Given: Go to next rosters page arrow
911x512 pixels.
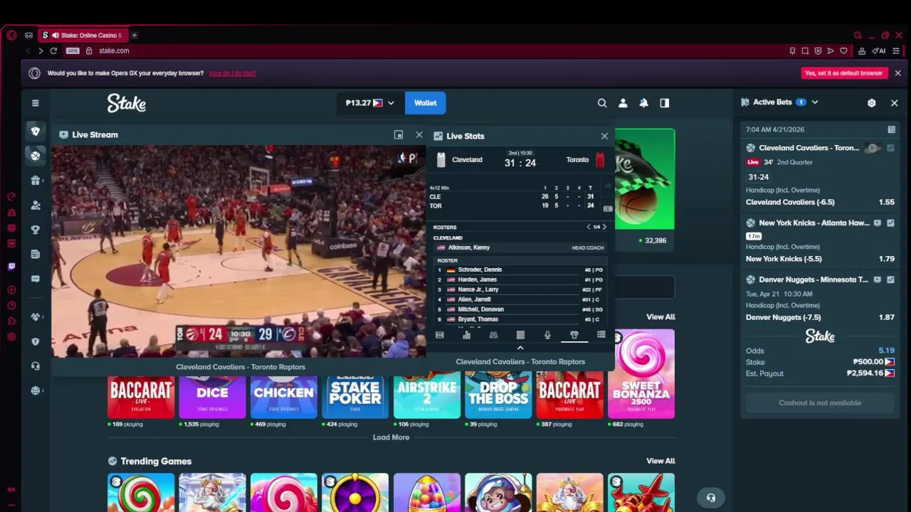Looking at the screenshot, I should pyautogui.click(x=605, y=227).
